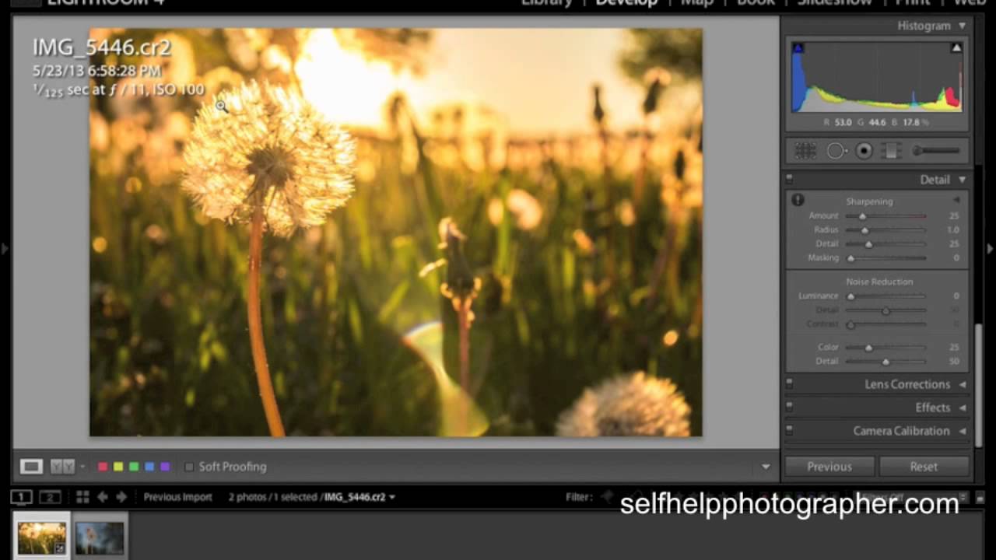Click the Previous button
This screenshot has height=560, width=996.
coord(829,467)
